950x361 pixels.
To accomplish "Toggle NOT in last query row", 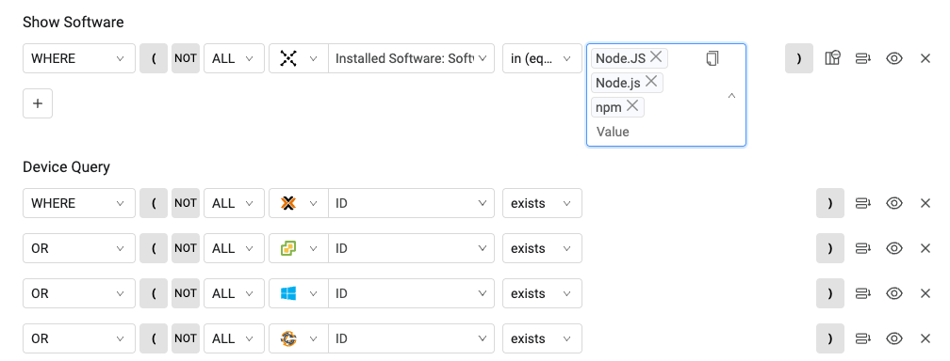I will (x=186, y=338).
